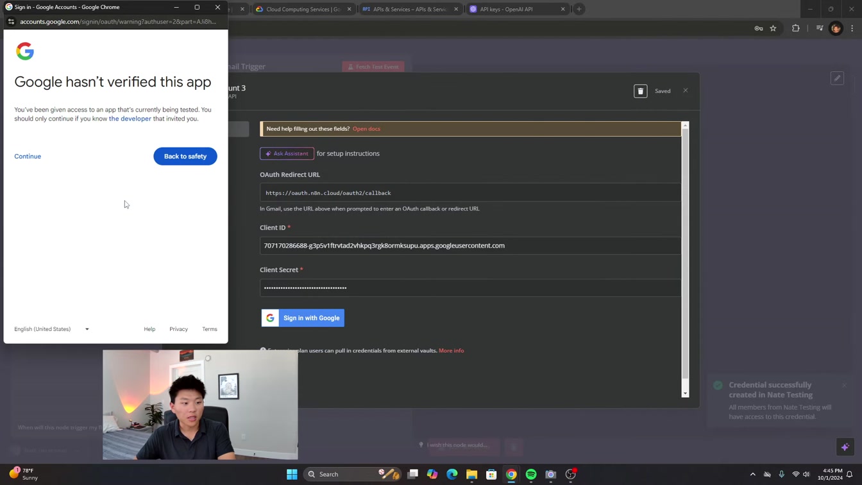This screenshot has width=862, height=485.
Task: Open Spotify from the taskbar
Action: 531,475
